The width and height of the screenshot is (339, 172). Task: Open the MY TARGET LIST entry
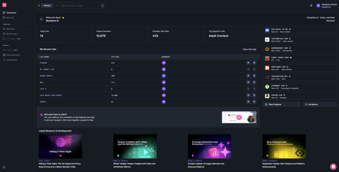[47, 69]
